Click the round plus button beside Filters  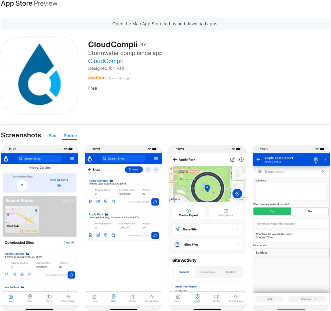tap(156, 170)
